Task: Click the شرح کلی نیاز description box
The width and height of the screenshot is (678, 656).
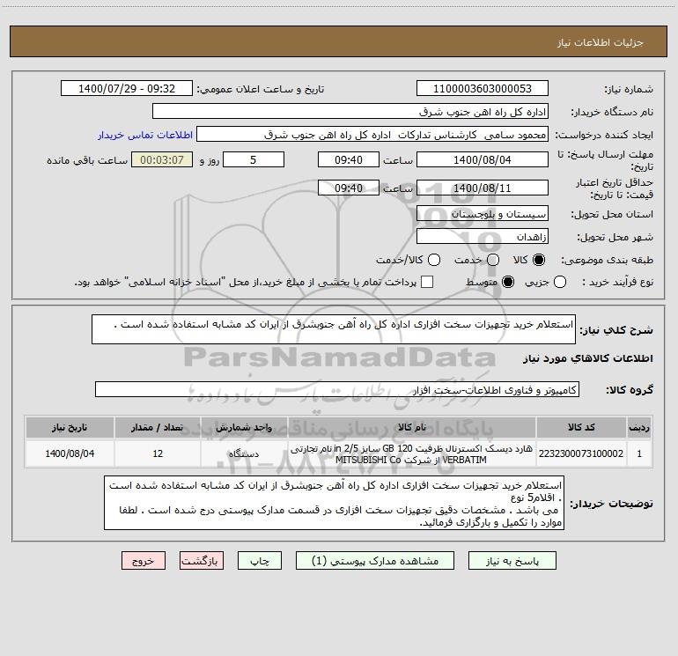Action: tap(334, 329)
